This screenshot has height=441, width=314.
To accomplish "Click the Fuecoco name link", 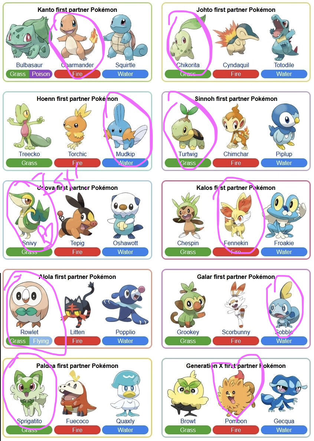I will (x=77, y=421).
